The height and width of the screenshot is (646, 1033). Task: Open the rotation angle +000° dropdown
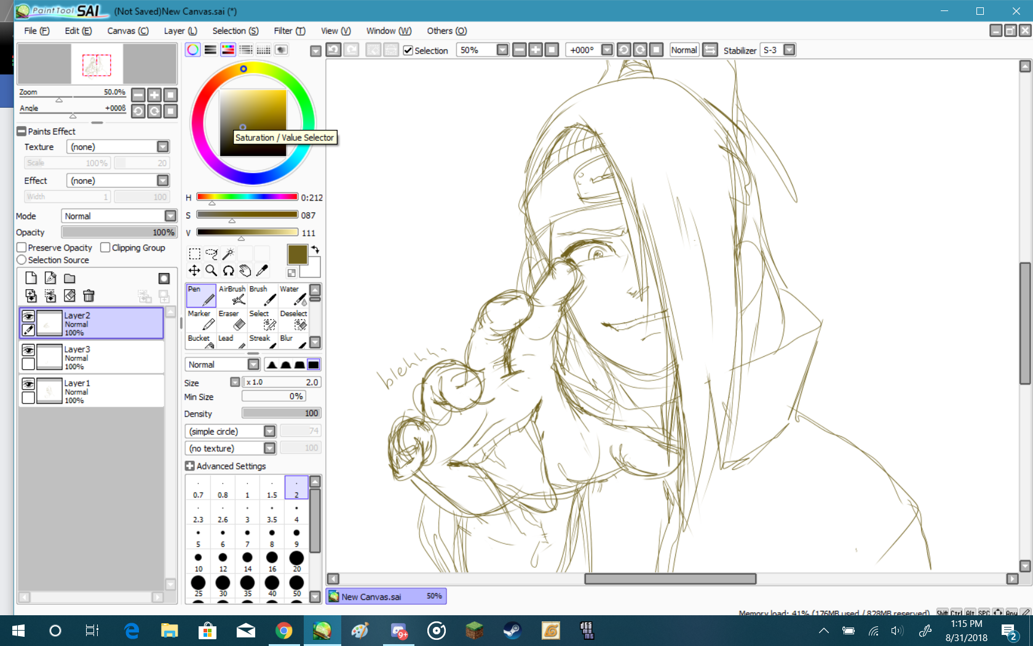pyautogui.click(x=607, y=50)
